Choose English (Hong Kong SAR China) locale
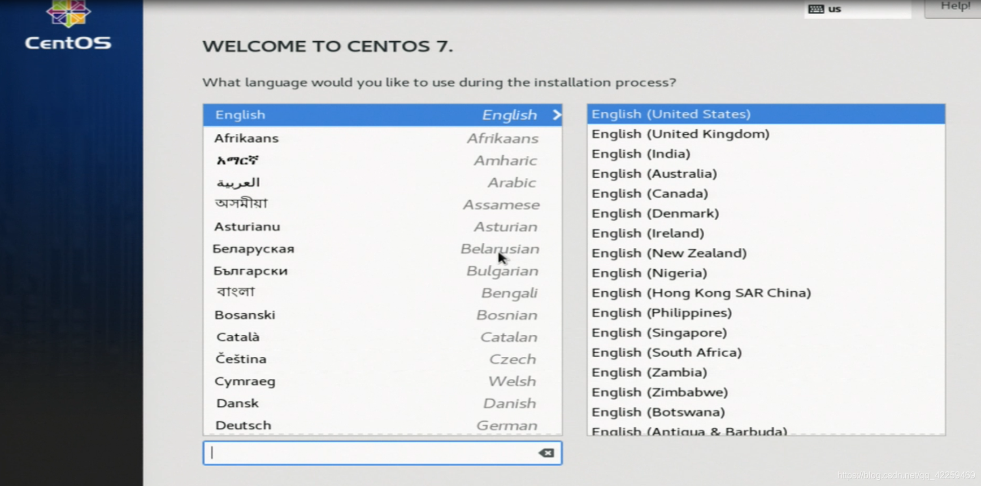 766,292
